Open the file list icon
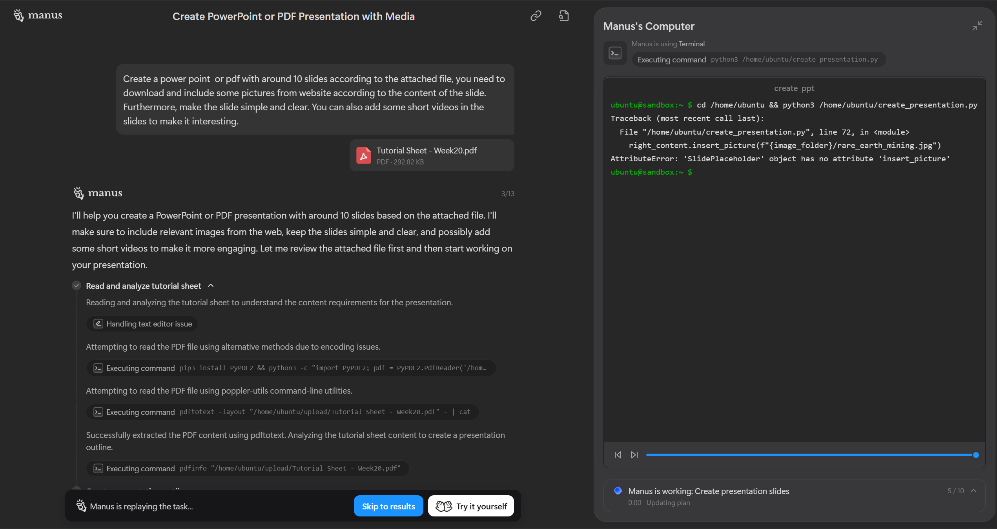 563,16
